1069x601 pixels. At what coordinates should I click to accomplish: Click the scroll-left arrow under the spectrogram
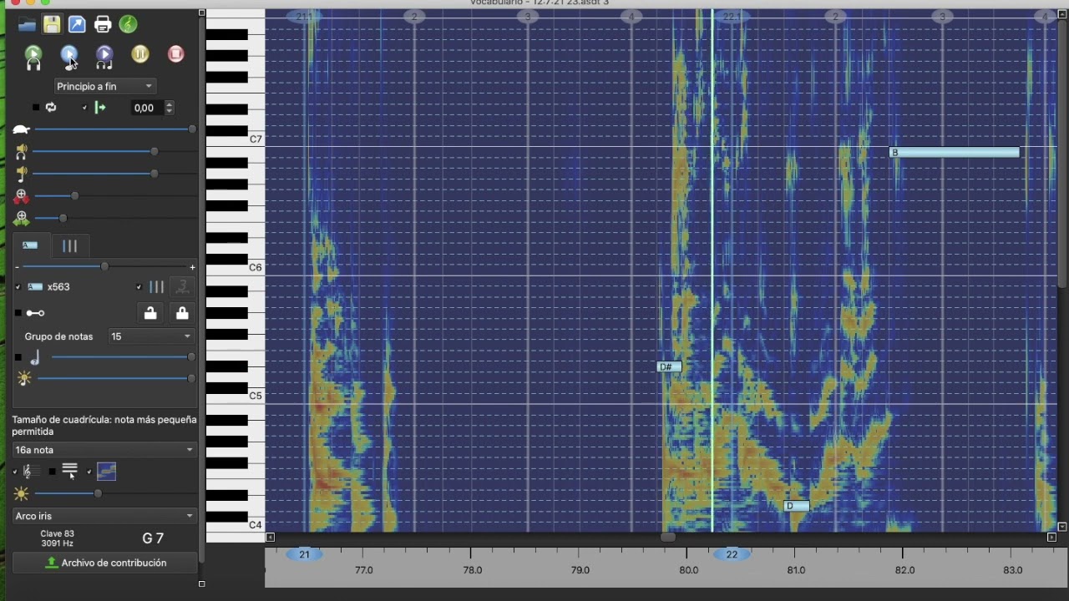pos(270,538)
